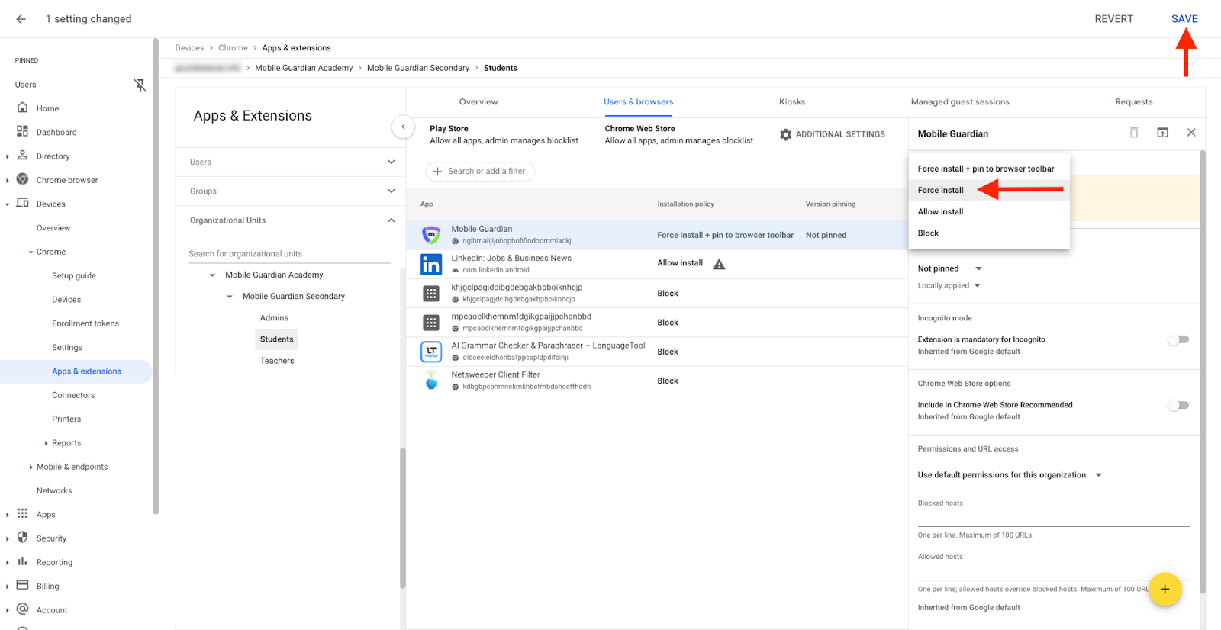Screen dimensions: 1221x630
Task: Toggle Extension is mandatory for Incognito
Action: point(1178,339)
